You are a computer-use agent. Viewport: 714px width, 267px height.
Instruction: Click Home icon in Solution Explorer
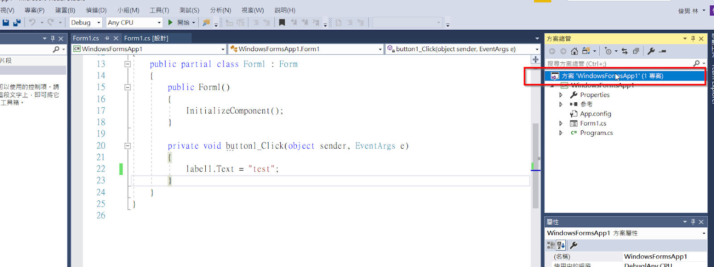(x=574, y=51)
